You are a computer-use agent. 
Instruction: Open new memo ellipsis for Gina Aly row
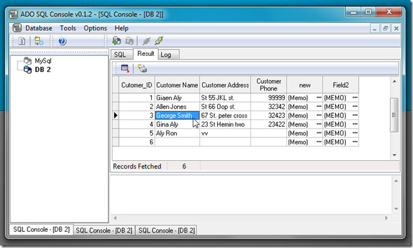[x=318, y=124]
